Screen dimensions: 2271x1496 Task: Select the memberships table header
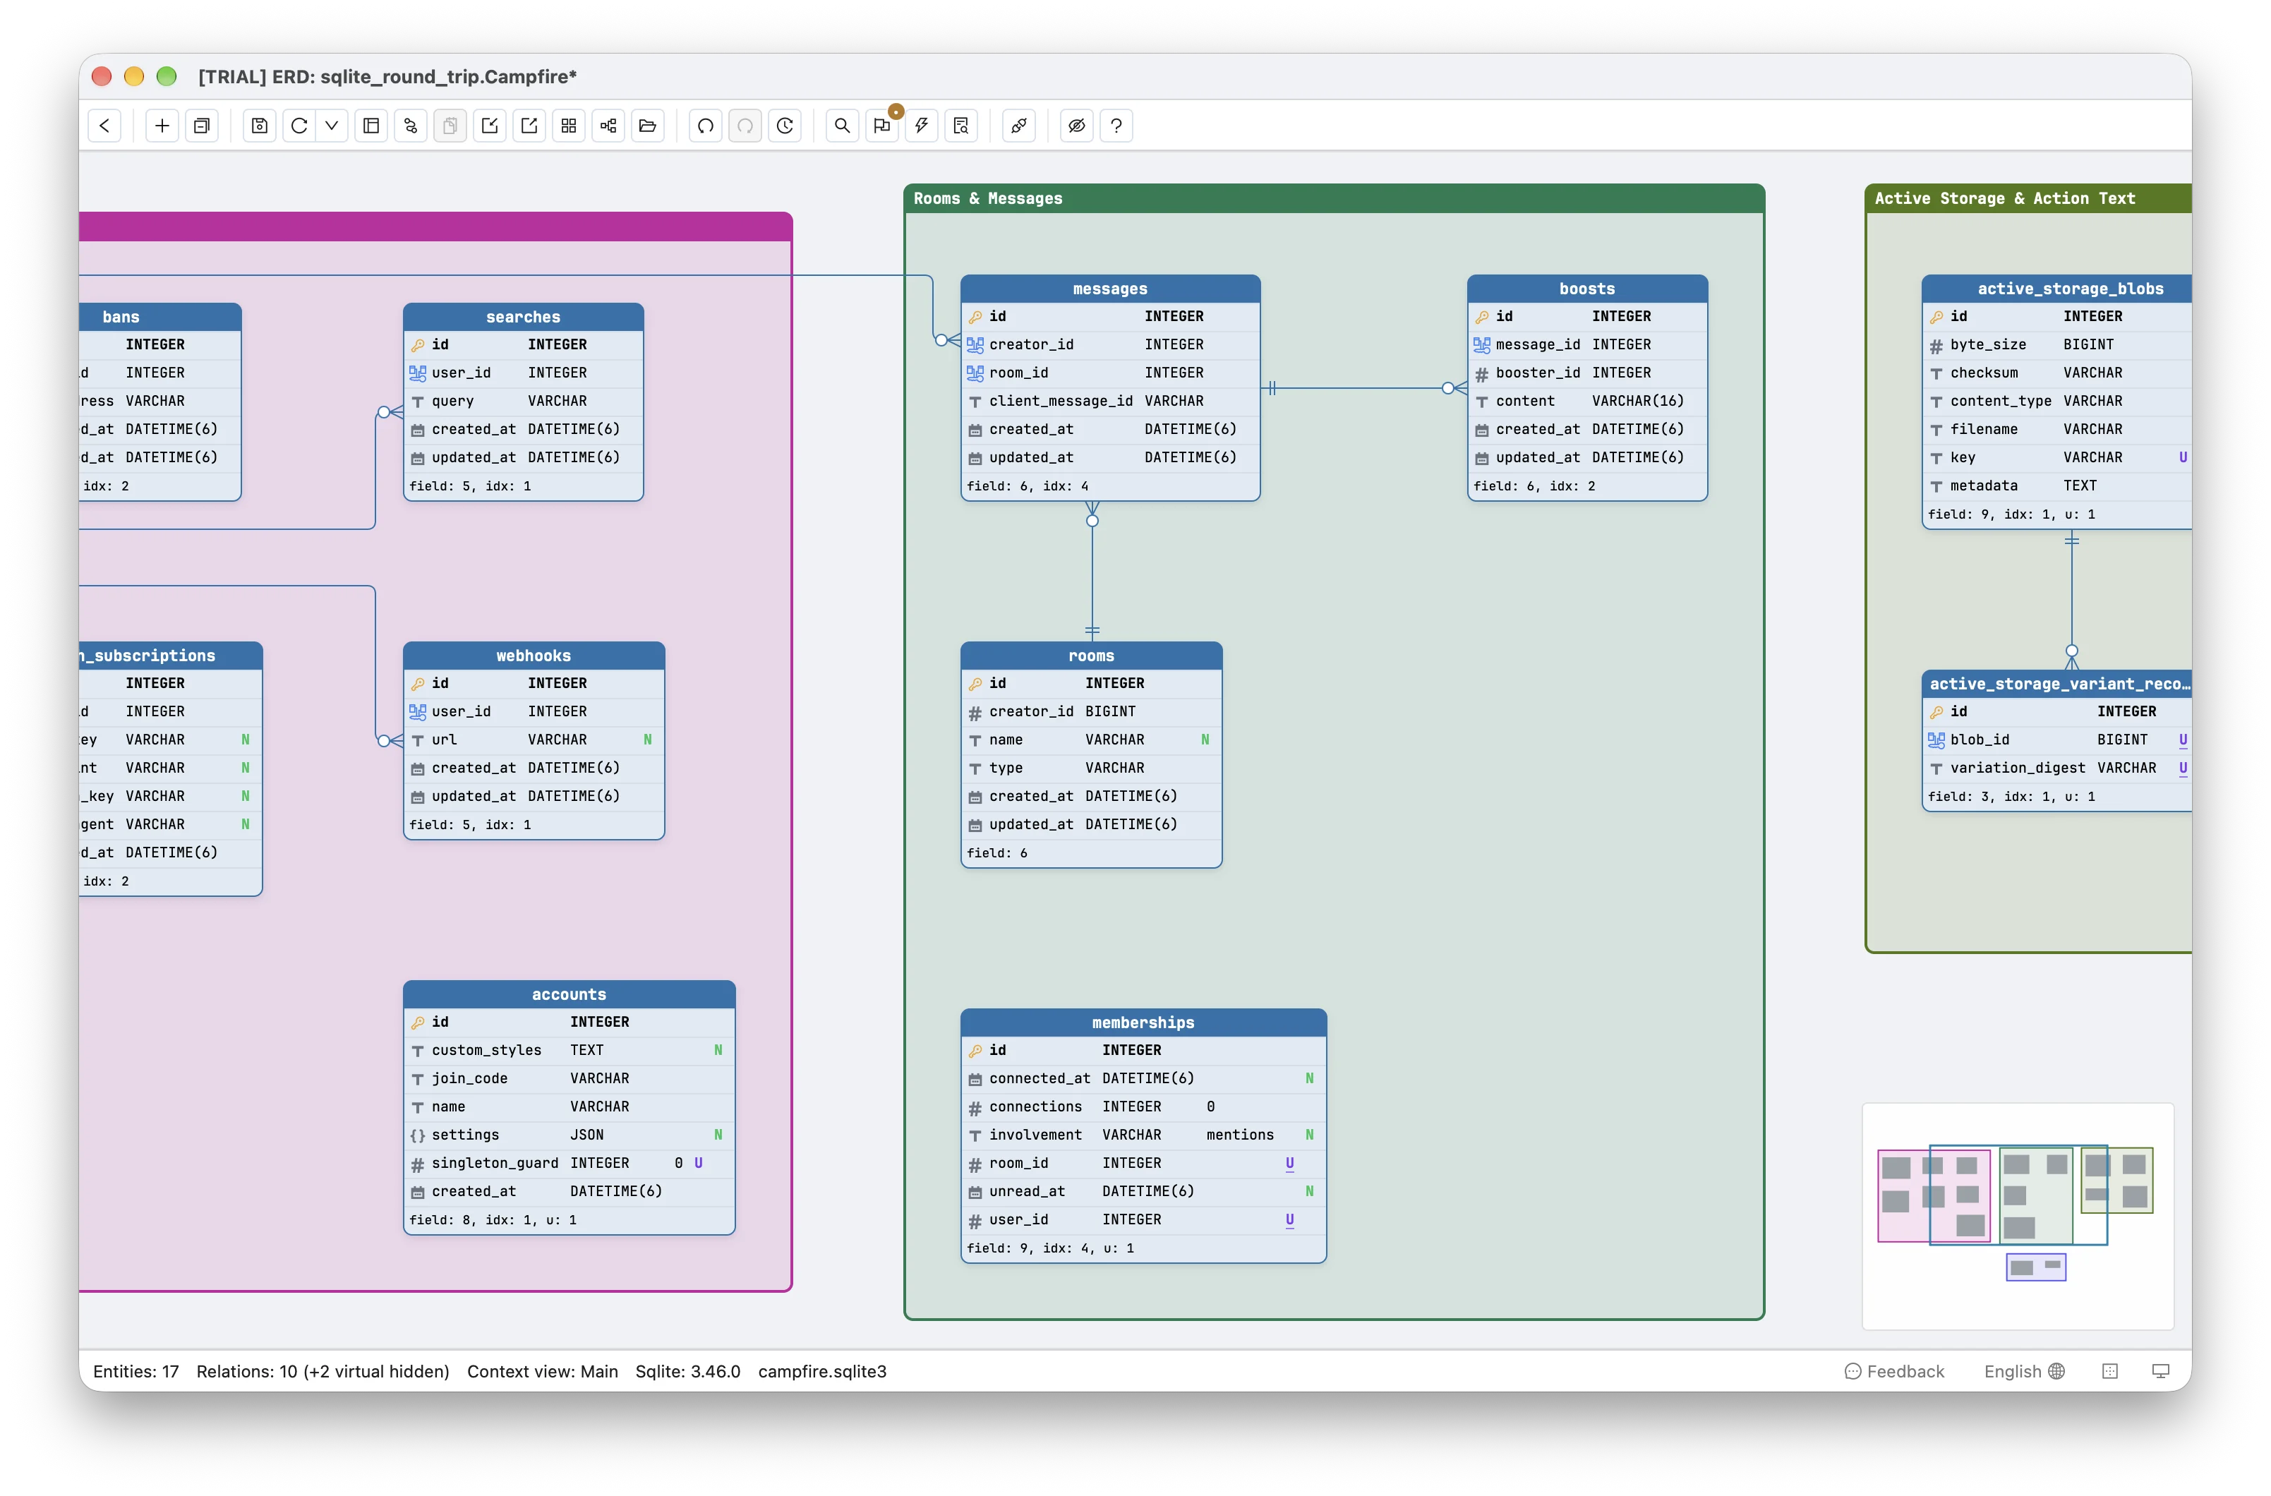(x=1143, y=1022)
